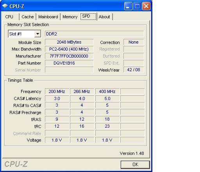The width and height of the screenshot is (200, 172).
Task: Click the CPU-Z title bar diamond icon
Action: pyautogui.click(x=5, y=6)
